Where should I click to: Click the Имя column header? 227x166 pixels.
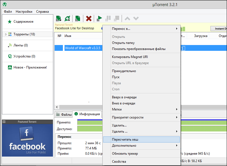(x=68, y=36)
